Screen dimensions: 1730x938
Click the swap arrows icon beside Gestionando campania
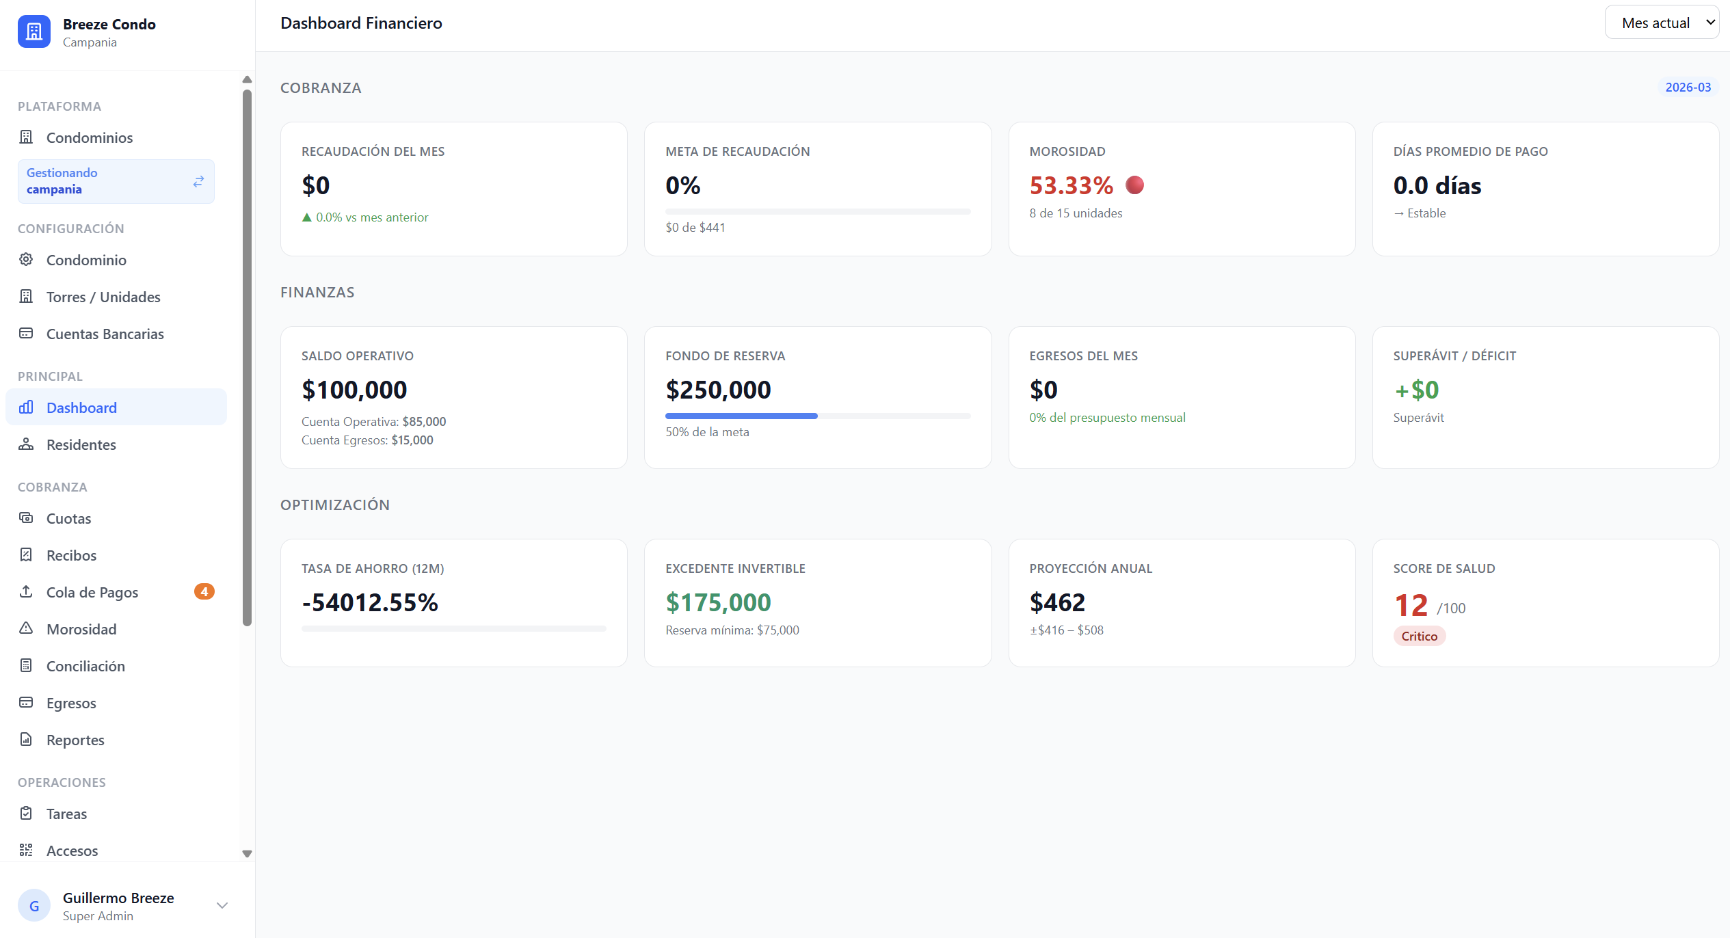click(198, 181)
